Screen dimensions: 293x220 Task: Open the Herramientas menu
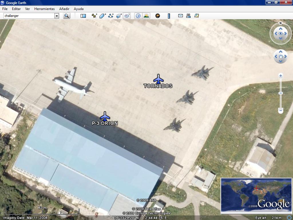click(x=44, y=9)
